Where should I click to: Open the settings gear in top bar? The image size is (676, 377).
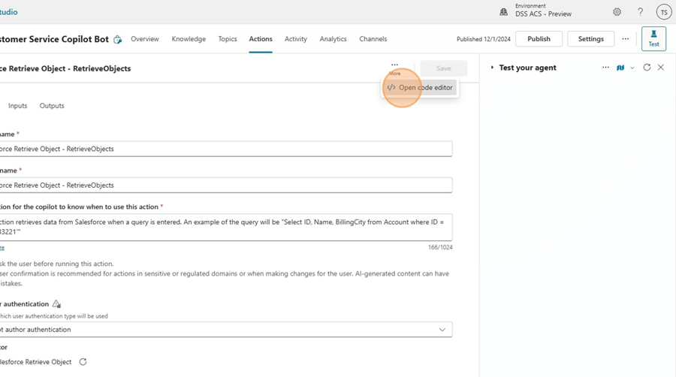click(x=617, y=12)
